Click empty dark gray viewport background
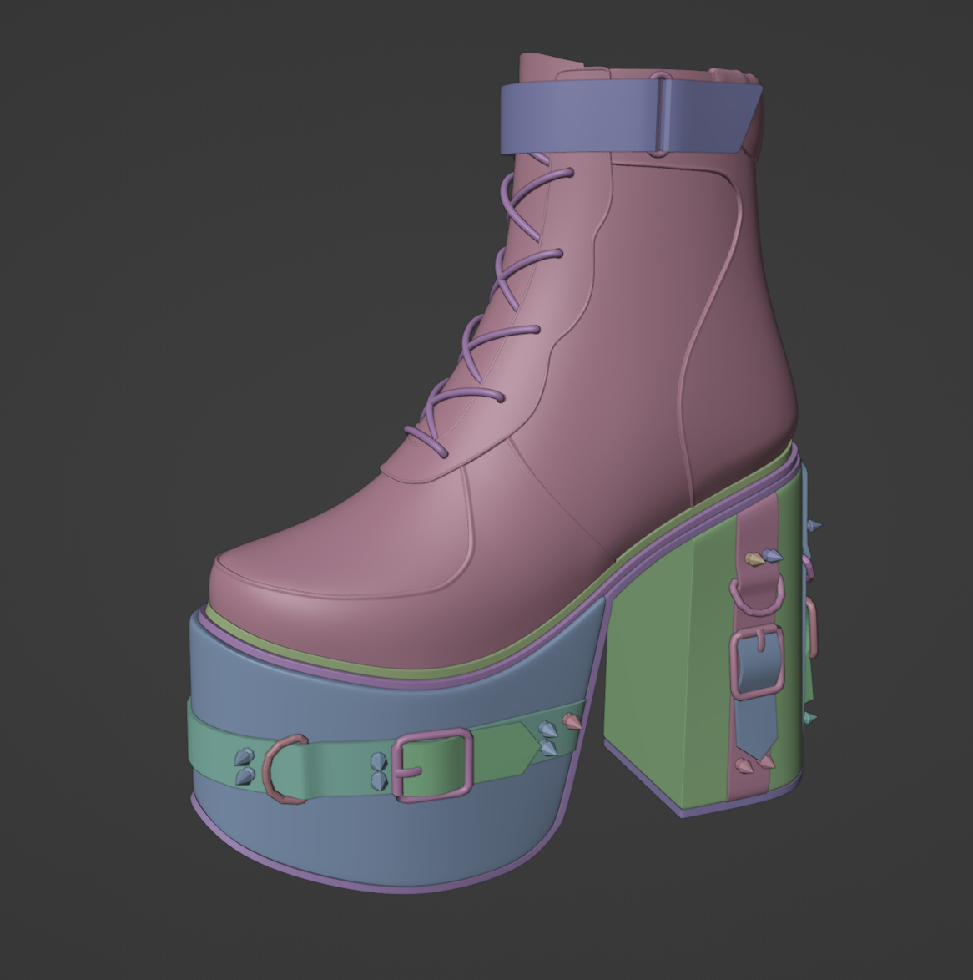The height and width of the screenshot is (980, 973). tap(125, 250)
